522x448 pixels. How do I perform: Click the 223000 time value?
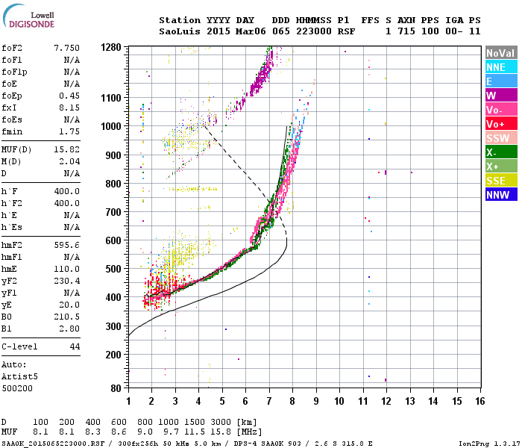[314, 31]
